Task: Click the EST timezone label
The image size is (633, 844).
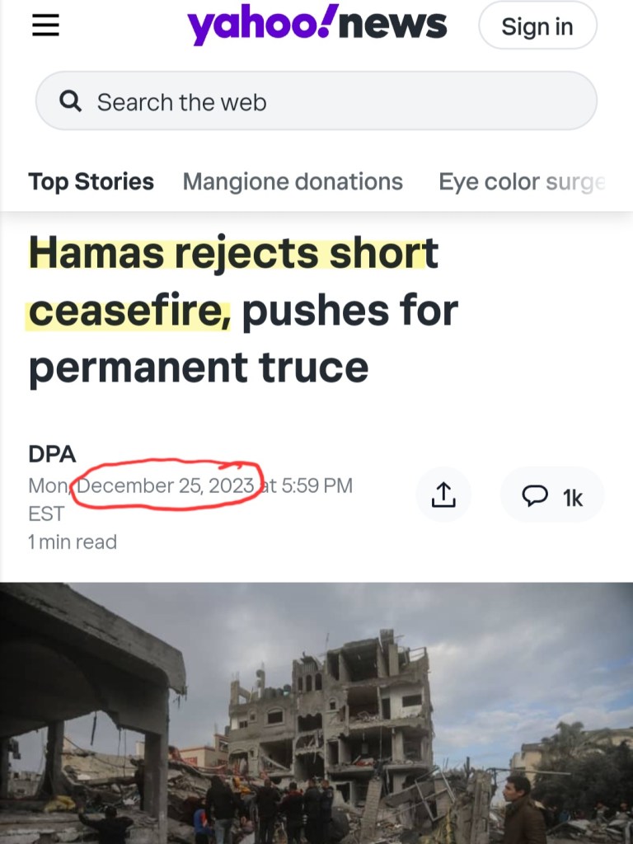Action: (x=46, y=513)
